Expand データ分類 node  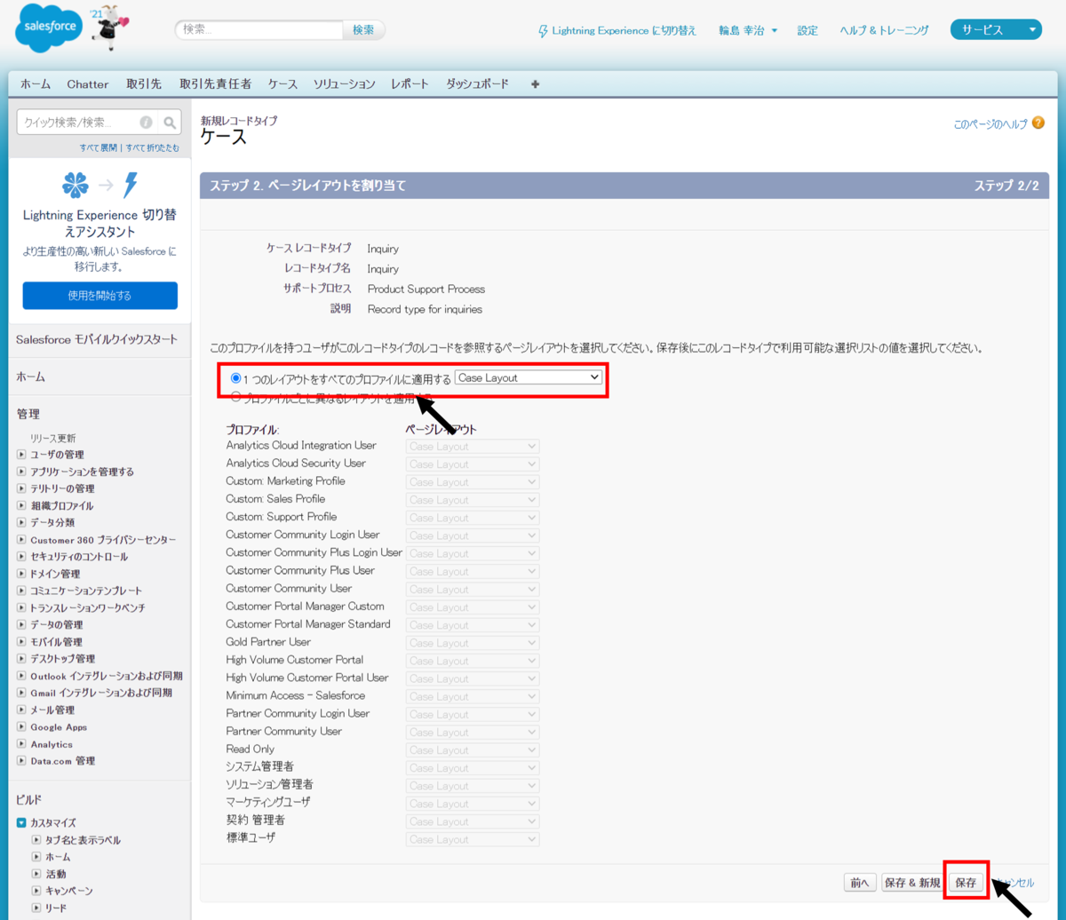pyautogui.click(x=21, y=522)
